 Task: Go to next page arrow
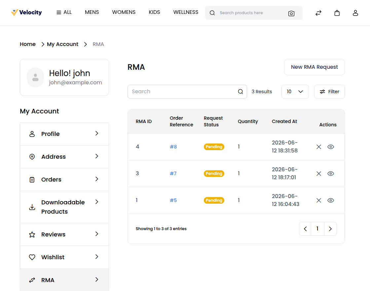(x=330, y=229)
